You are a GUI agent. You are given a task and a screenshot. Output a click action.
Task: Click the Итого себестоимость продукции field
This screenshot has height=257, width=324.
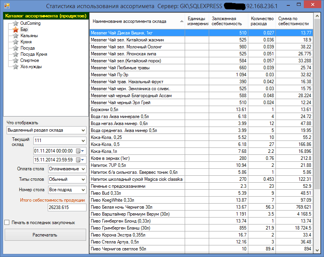[x=67, y=207]
